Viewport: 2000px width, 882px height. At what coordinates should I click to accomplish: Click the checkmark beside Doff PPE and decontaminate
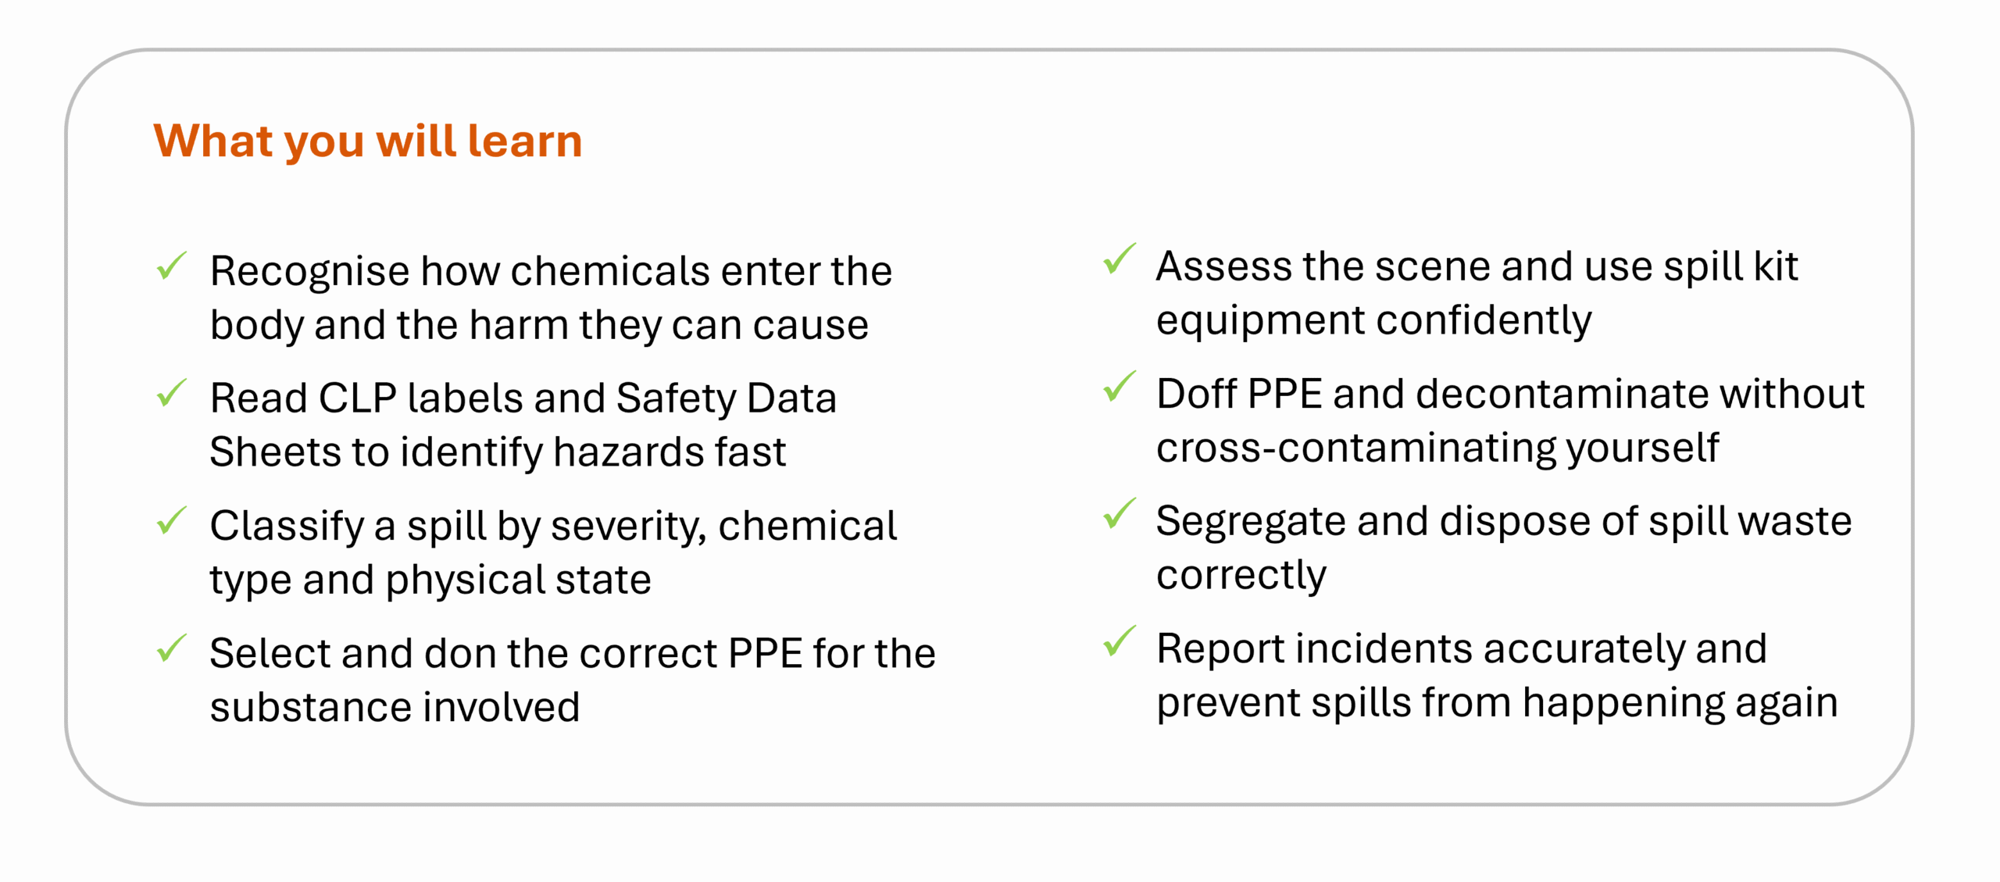(1119, 387)
